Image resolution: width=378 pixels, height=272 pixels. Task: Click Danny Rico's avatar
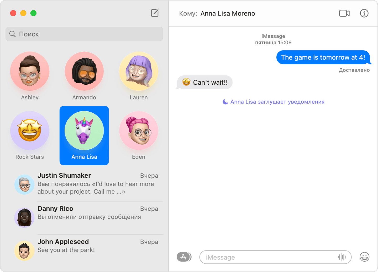24,217
